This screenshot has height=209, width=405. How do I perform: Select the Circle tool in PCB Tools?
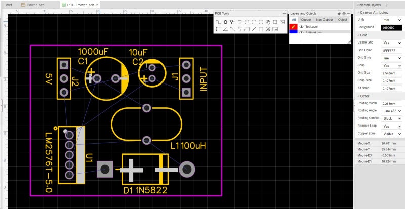click(x=261, y=22)
